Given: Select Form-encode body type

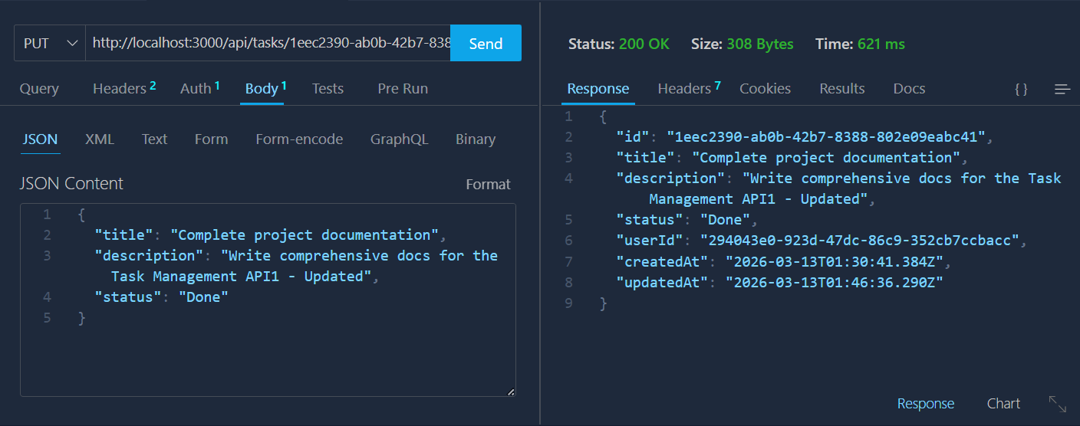Looking at the screenshot, I should 299,139.
